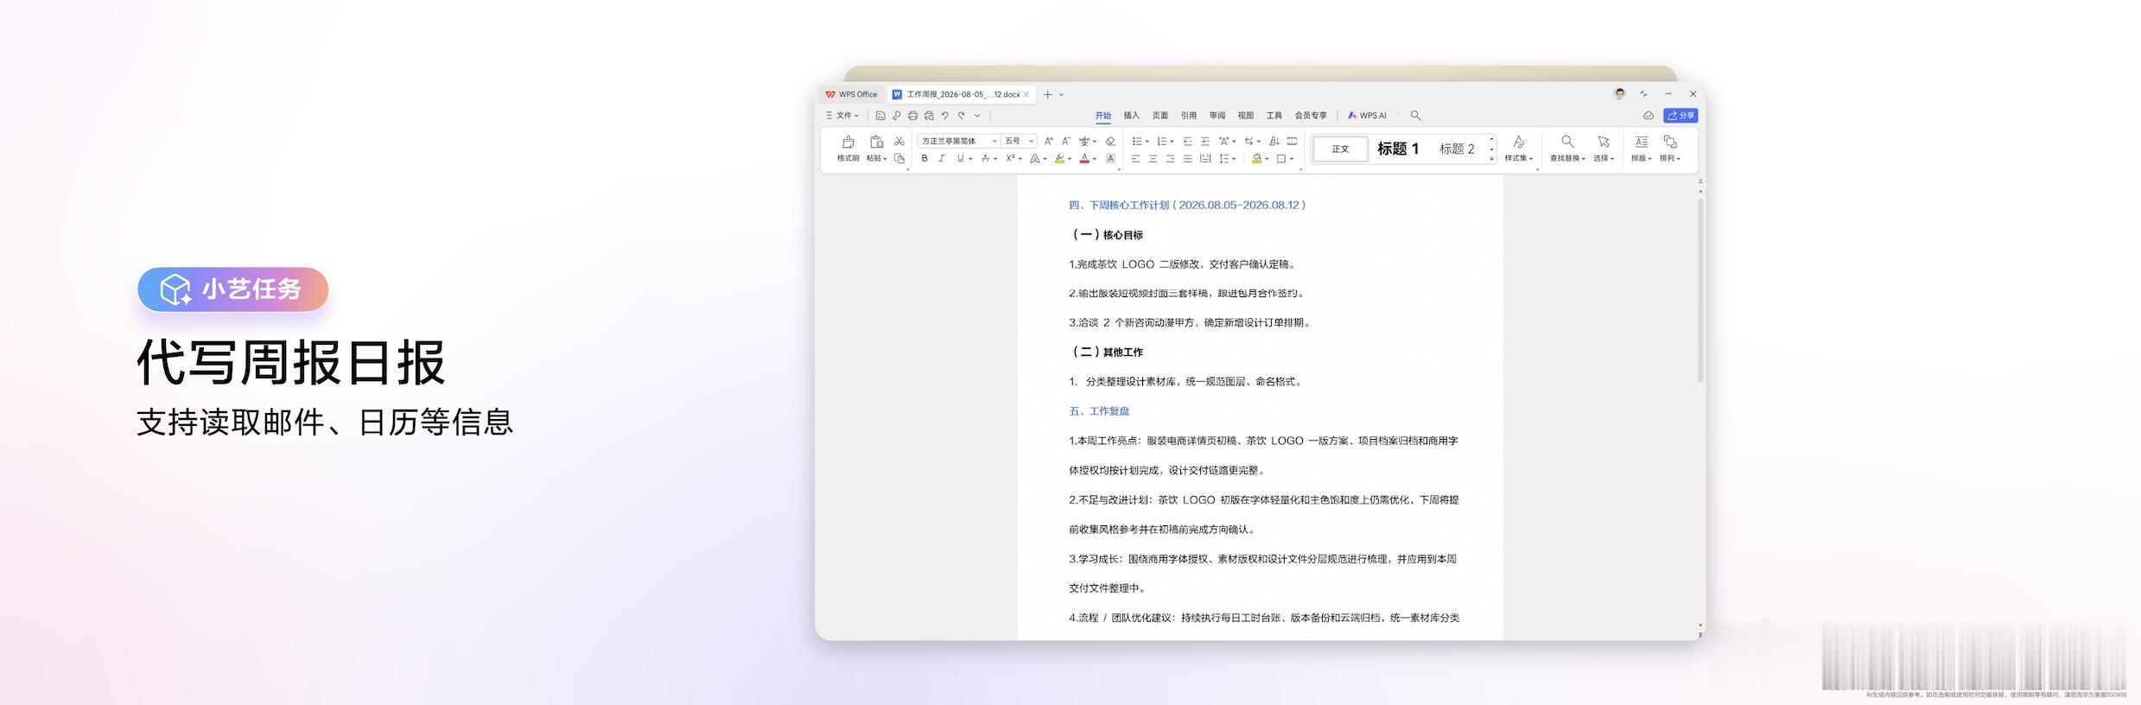Viewport: 2141px width, 705px height.
Task: Open the 排列 dropdown
Action: [1670, 158]
